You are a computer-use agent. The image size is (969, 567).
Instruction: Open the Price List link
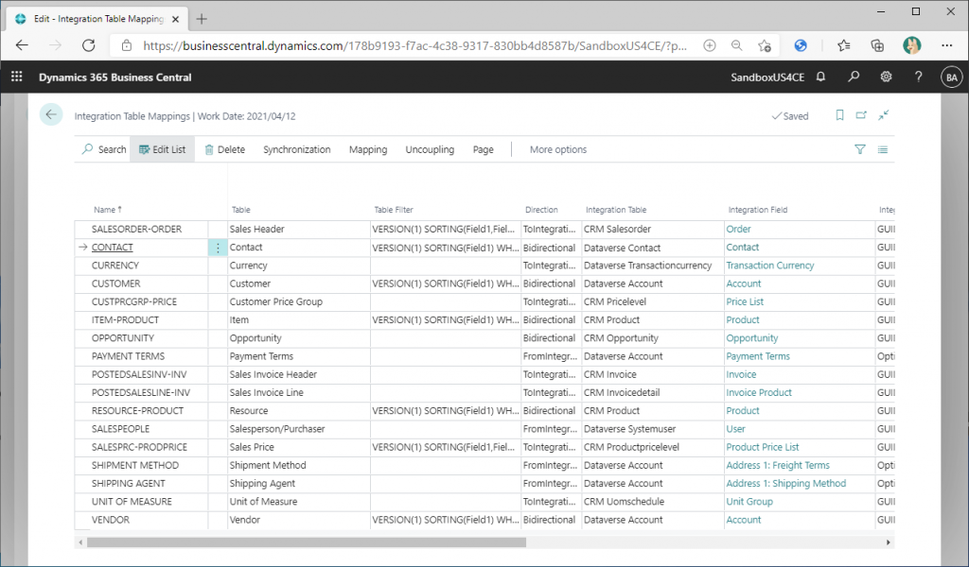[x=745, y=301]
